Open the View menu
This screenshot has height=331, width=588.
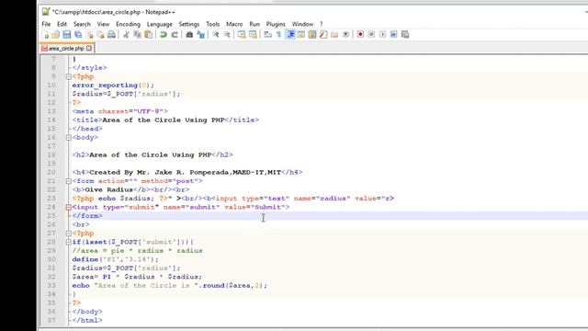(103, 24)
